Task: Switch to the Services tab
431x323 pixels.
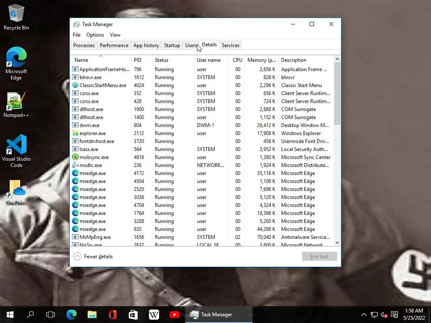Action: point(231,45)
